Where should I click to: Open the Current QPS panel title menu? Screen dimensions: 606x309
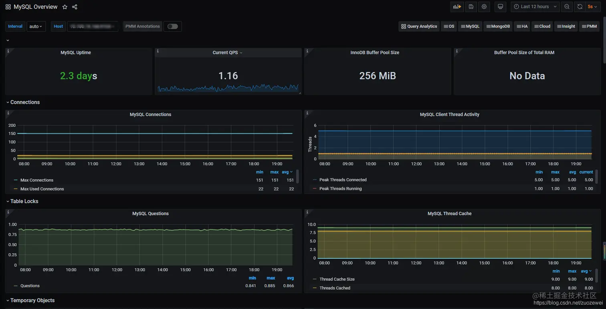click(227, 53)
